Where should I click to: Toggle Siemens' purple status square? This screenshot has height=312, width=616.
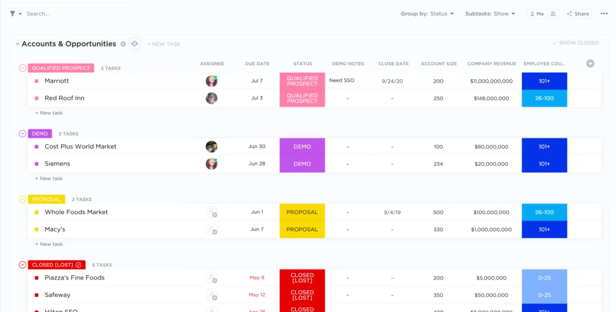coord(37,164)
